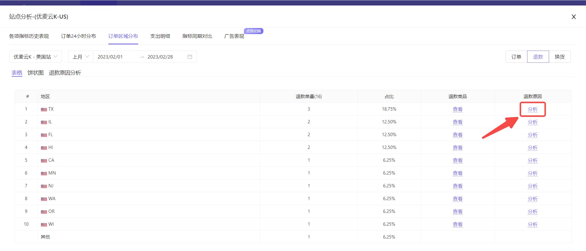586x251 pixels.
Task: View refunded products for CA row
Action: tap(458, 160)
